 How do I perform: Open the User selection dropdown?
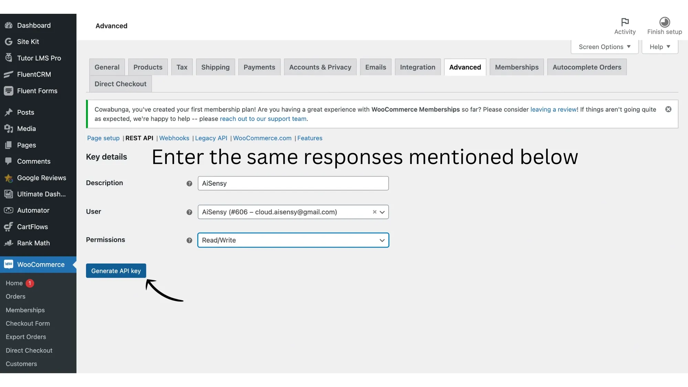coord(382,212)
